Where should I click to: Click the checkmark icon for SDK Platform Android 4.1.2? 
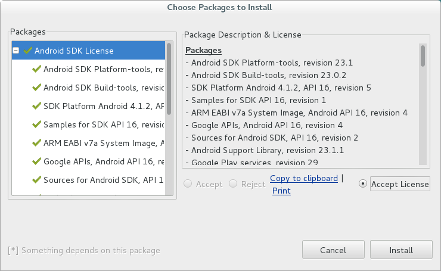pyautogui.click(x=36, y=106)
